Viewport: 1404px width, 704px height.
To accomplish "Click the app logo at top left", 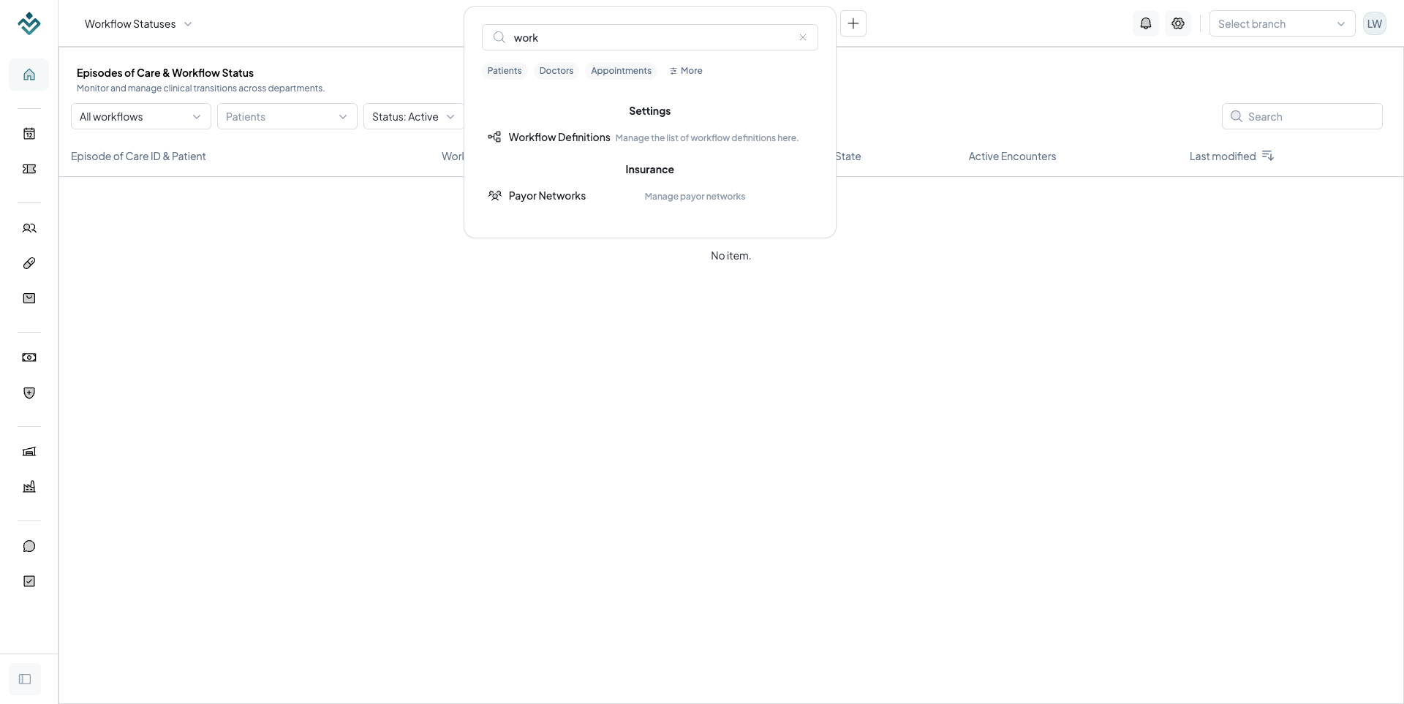I will click(x=29, y=23).
